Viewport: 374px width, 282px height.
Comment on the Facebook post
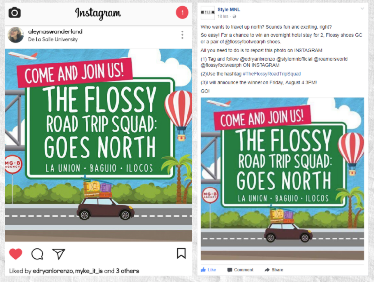(240, 270)
